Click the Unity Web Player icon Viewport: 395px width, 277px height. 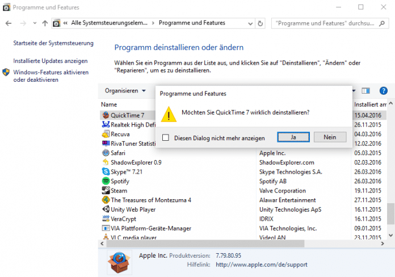[106, 209]
